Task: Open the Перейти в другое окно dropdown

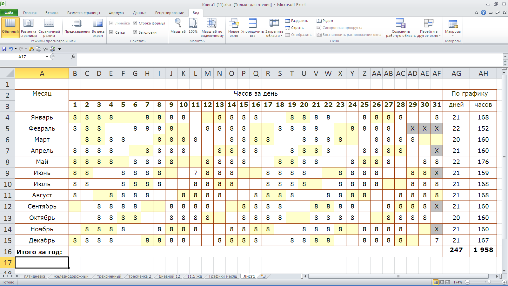Action: pyautogui.click(x=429, y=28)
